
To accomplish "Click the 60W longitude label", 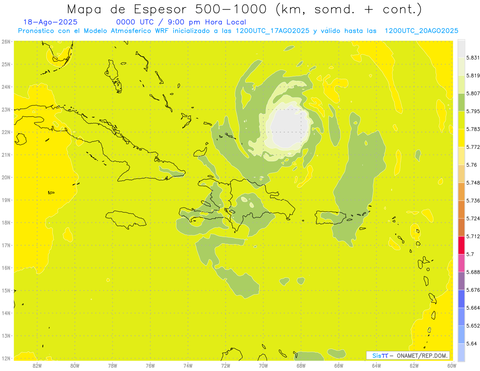I will 452,365.
